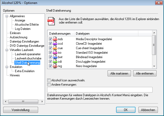Select 'Blindread Imagedatei' row text
Viewport: 164px width, 116px height.
(x=89, y=57)
